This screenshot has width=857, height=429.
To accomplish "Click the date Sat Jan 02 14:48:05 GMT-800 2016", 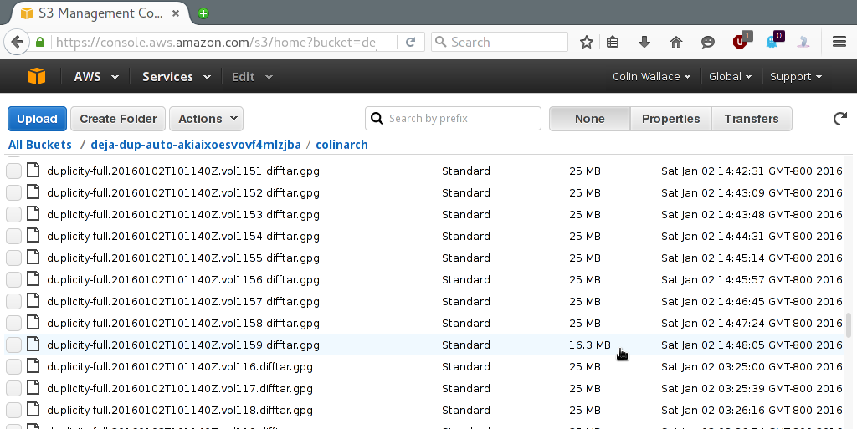I will [752, 345].
